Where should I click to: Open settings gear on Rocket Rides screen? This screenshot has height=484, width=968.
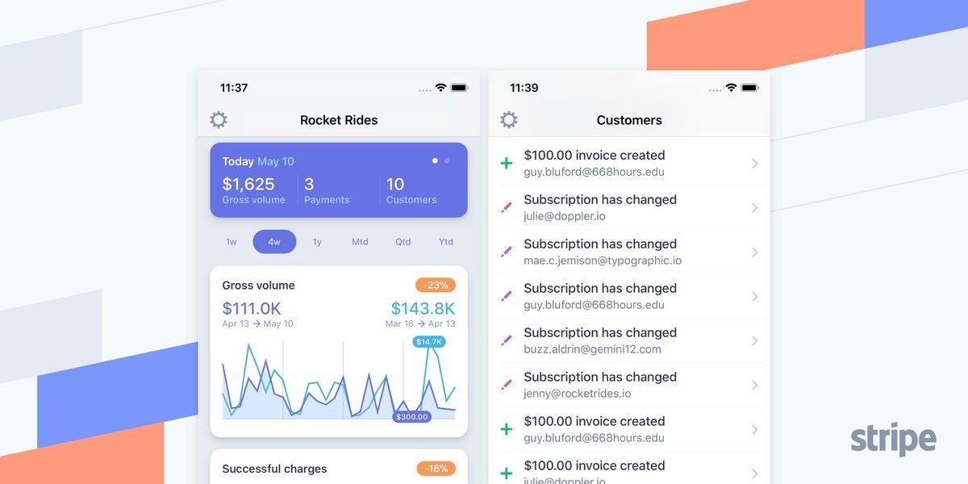click(x=219, y=120)
